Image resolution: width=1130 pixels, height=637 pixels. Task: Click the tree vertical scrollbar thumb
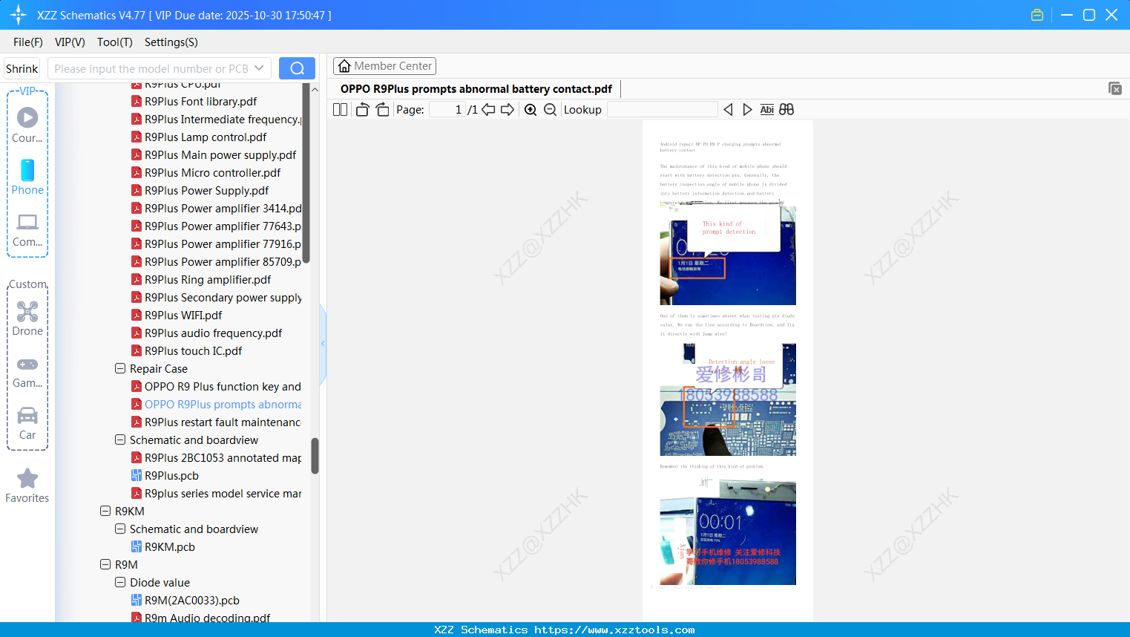pos(315,456)
